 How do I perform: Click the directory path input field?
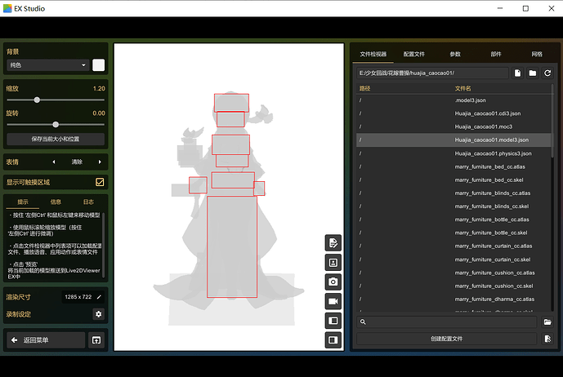click(432, 73)
